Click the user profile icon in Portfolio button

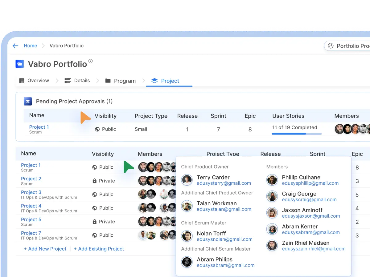tap(331, 46)
